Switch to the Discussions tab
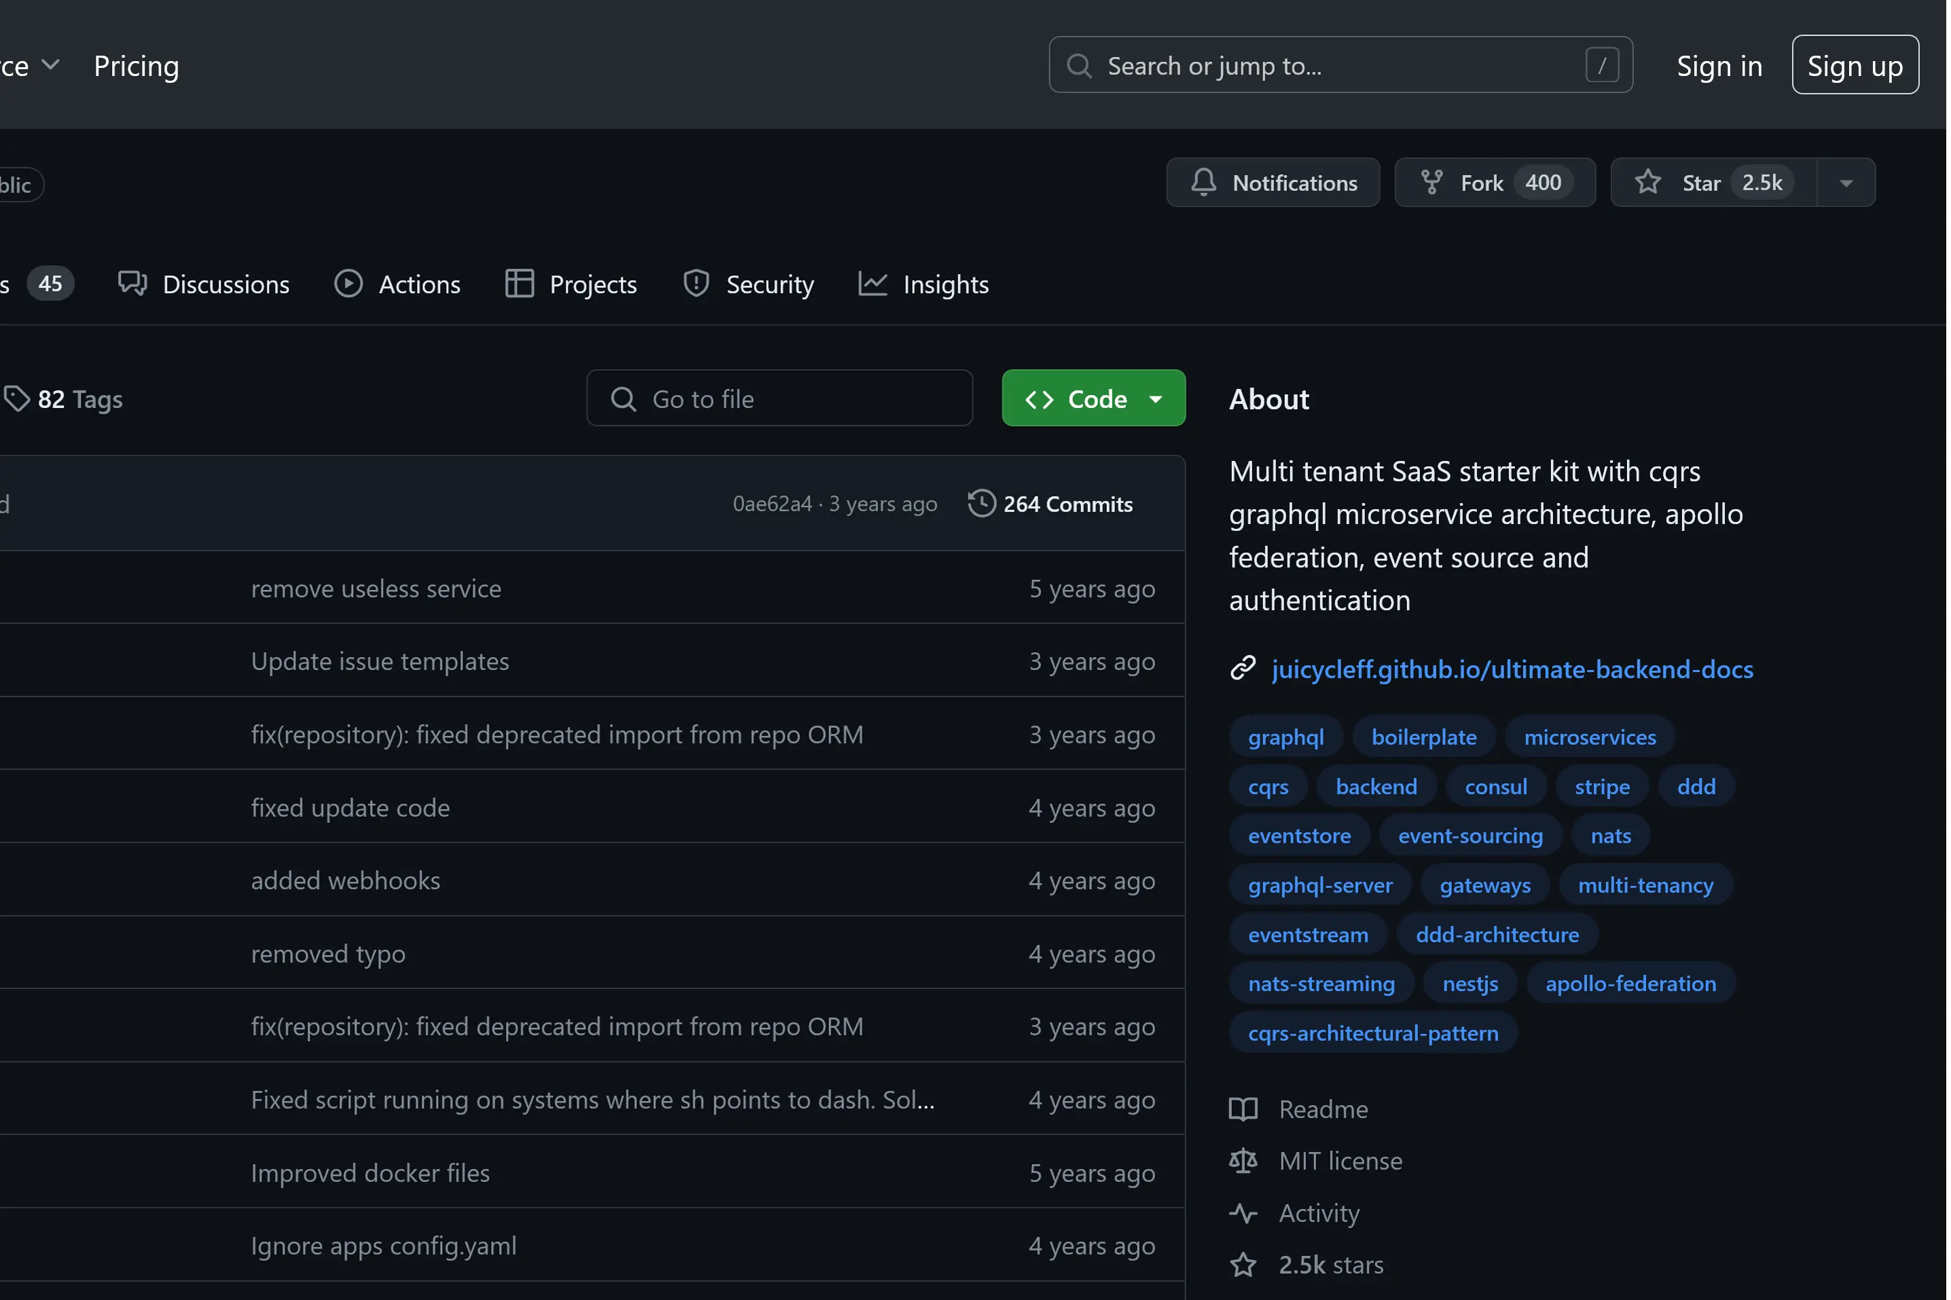Image resolution: width=1951 pixels, height=1300 pixels. [x=204, y=284]
